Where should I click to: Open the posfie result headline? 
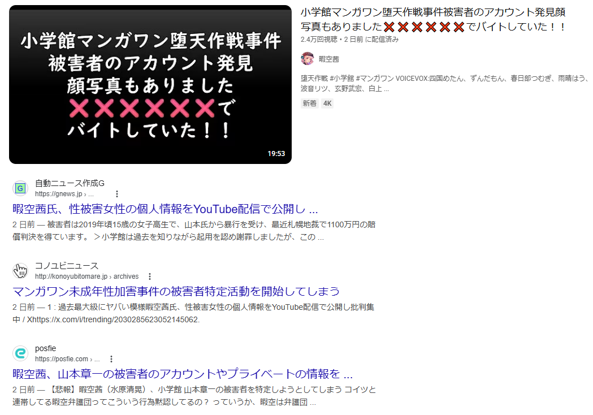click(183, 374)
